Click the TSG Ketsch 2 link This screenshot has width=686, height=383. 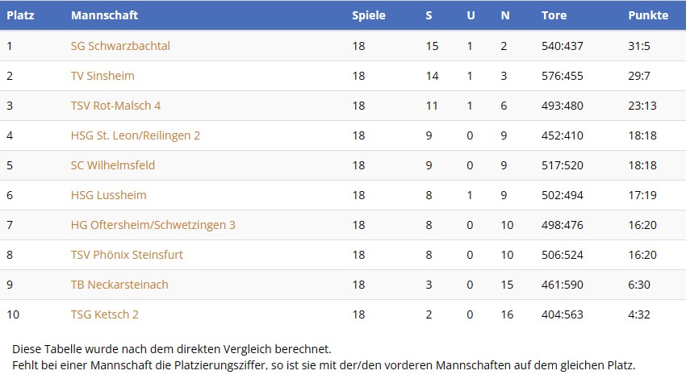click(104, 314)
